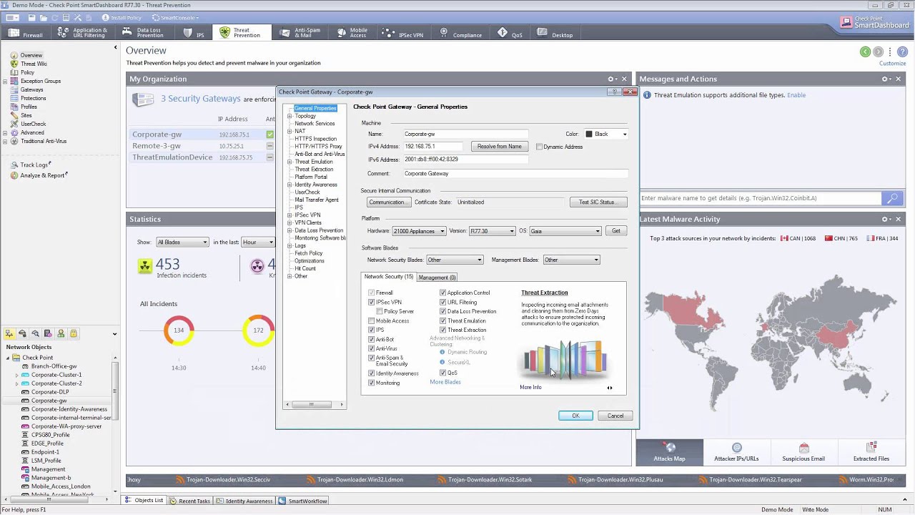Open the Attacker IPs/URLs view
915x515 pixels.
736,452
